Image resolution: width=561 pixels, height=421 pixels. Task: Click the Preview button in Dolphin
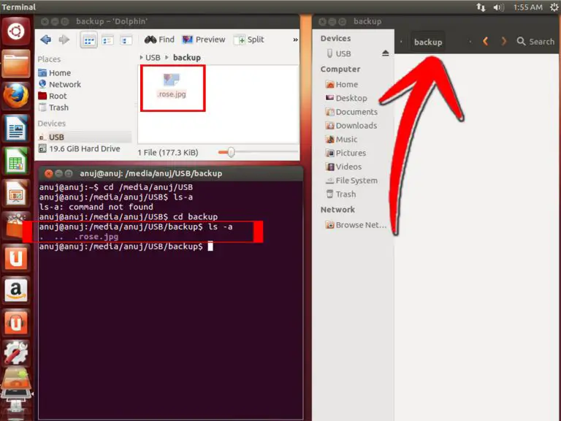[203, 39]
